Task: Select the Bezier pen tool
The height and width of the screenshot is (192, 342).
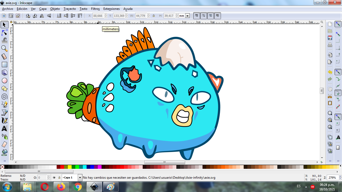Action: [x=4, y=113]
